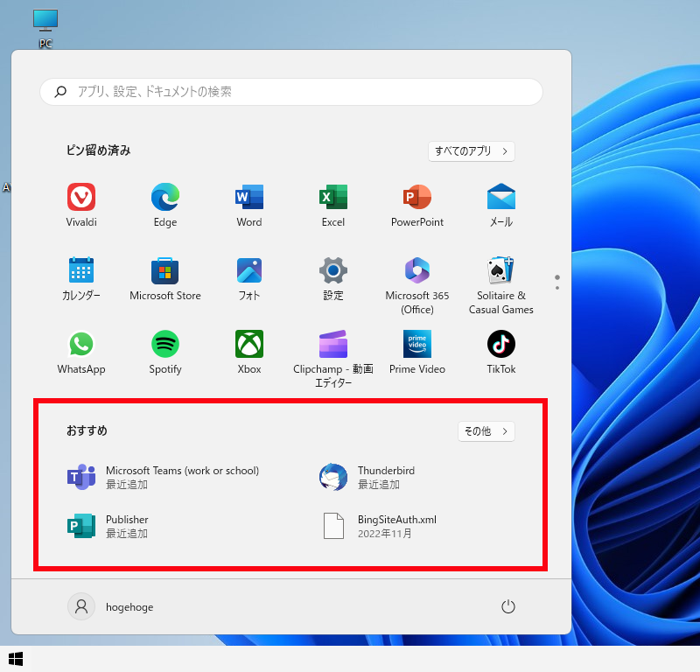Open recommended Microsoft Teams (work or school)
Viewport: 700px width, 672px height.
click(164, 477)
